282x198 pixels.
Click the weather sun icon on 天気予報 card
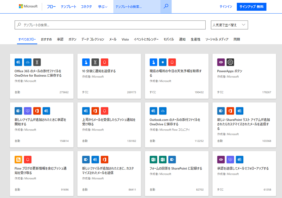163,62
